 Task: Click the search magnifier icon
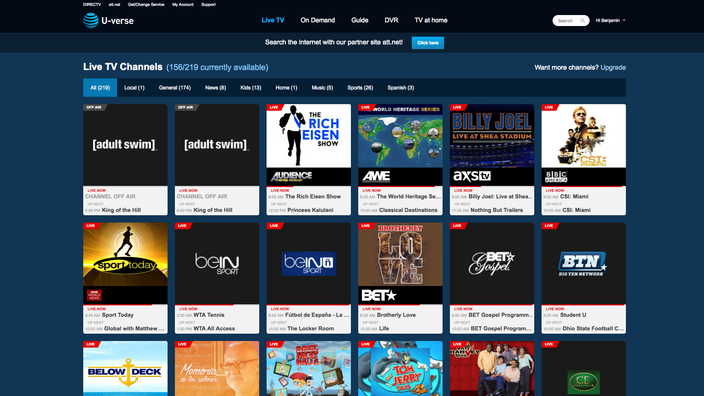tap(583, 21)
